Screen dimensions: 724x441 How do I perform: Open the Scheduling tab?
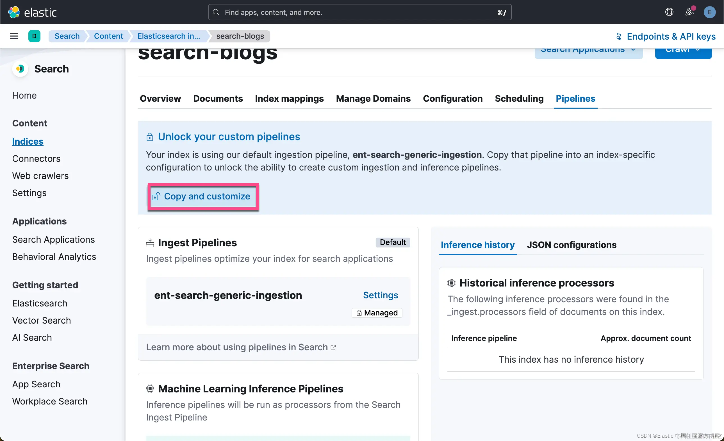pos(519,98)
